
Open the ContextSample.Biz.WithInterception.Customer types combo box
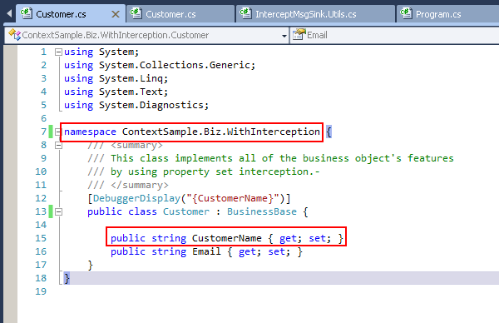146,35
